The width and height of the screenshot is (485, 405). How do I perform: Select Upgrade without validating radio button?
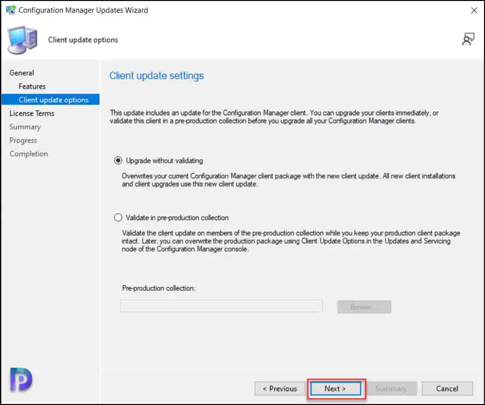(x=118, y=160)
